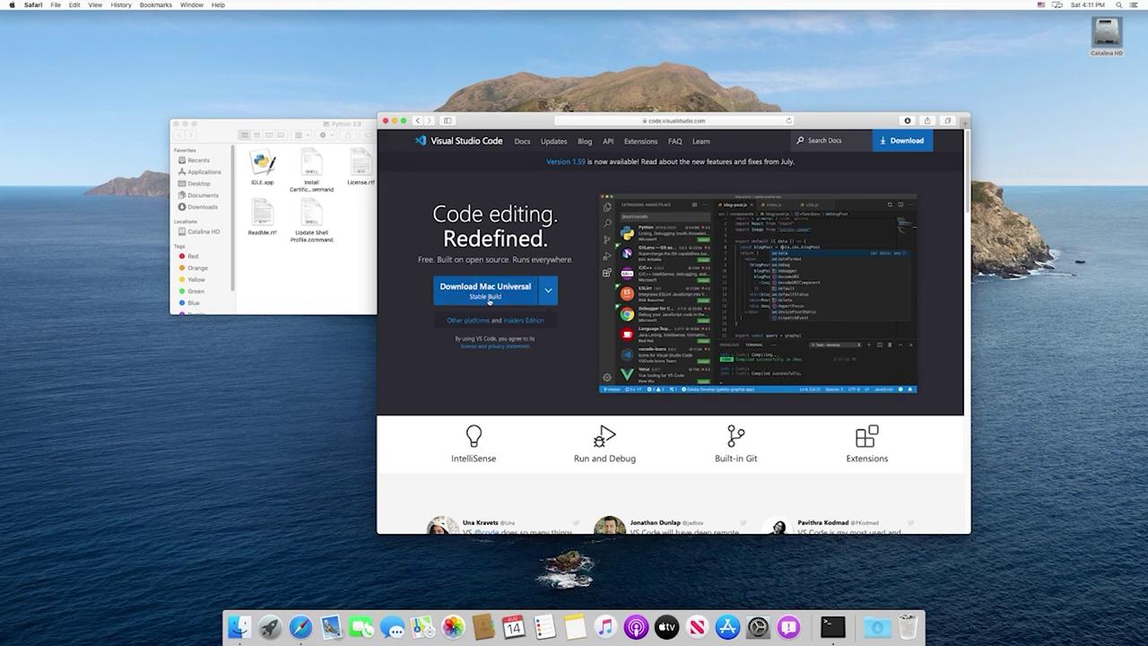
Task: Click the Safari address bar
Action: [674, 120]
